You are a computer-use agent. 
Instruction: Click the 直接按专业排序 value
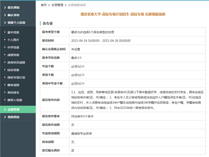(x=81, y=134)
